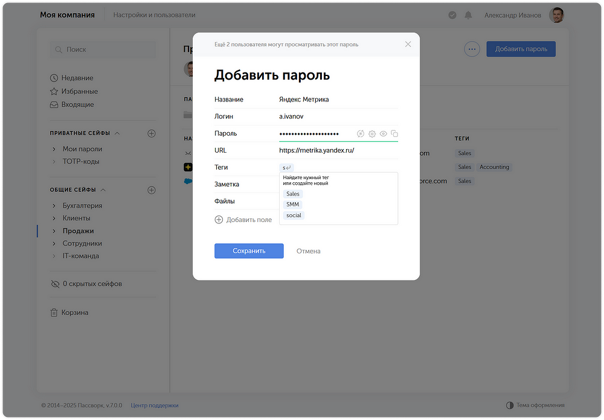
Task: Open password generator settings gear
Action: [371, 133]
